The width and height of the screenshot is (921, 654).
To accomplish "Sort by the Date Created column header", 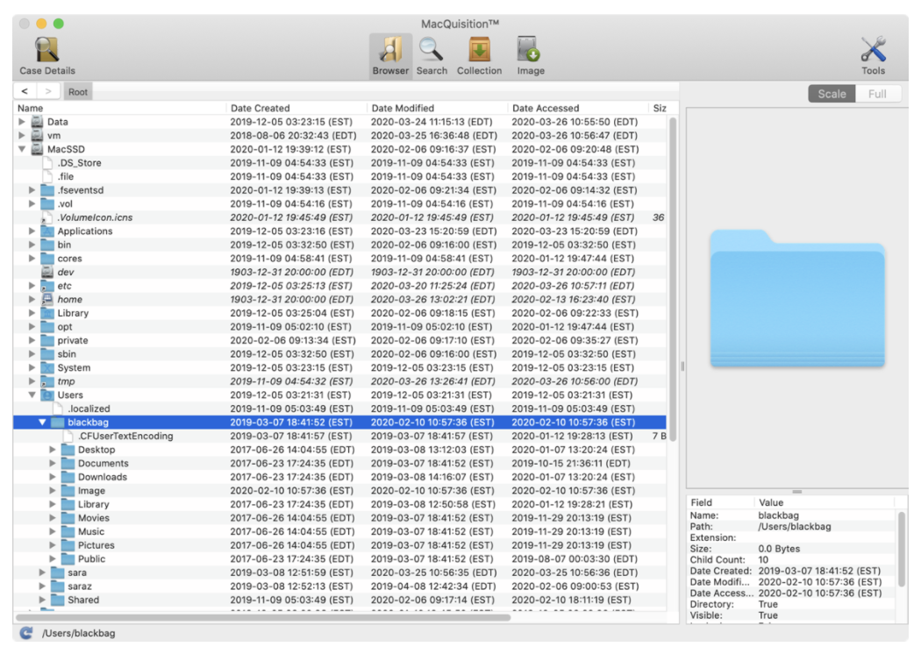I will click(x=296, y=108).
